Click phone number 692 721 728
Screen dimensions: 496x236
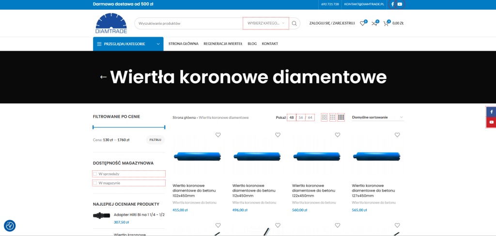[x=330, y=4]
